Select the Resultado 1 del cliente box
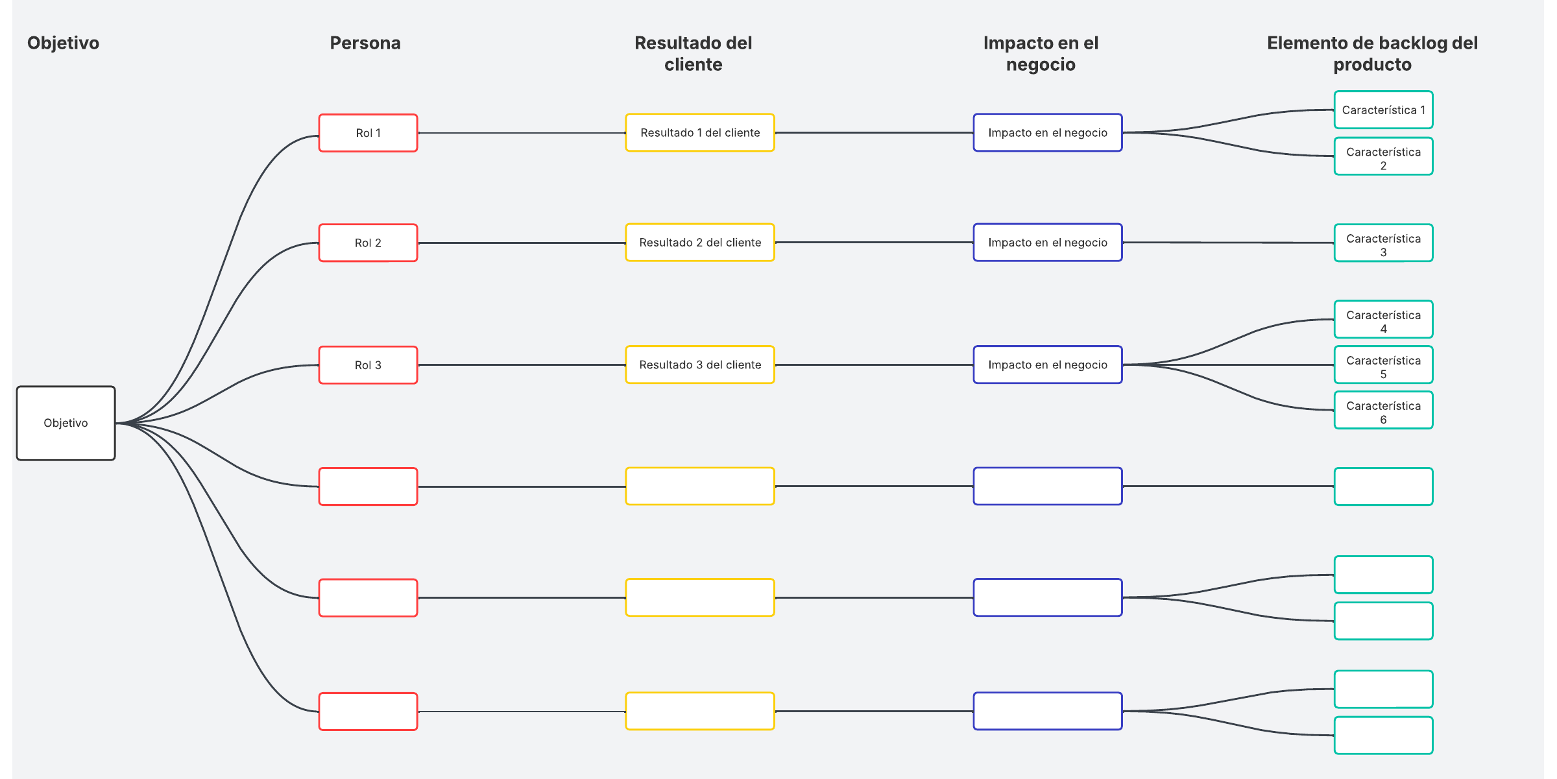 (x=700, y=133)
